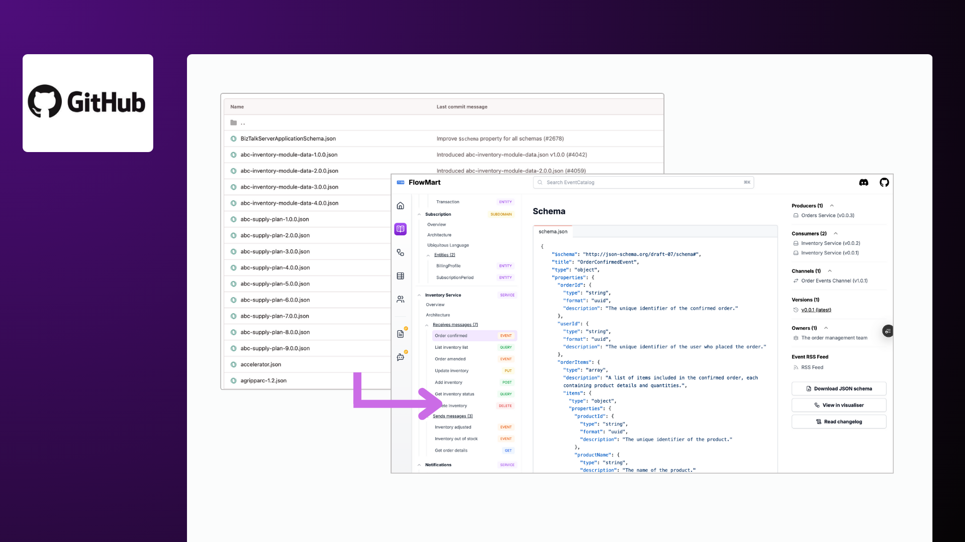Open the Discord icon in header

coord(863,183)
